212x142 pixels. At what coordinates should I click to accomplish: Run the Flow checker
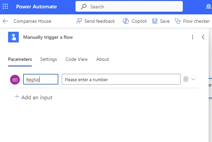click(x=192, y=21)
